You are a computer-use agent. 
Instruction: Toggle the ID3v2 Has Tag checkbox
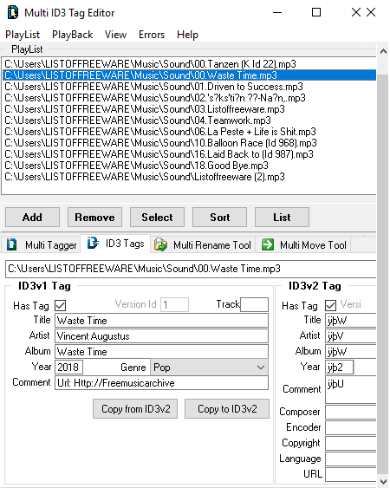[x=330, y=305]
